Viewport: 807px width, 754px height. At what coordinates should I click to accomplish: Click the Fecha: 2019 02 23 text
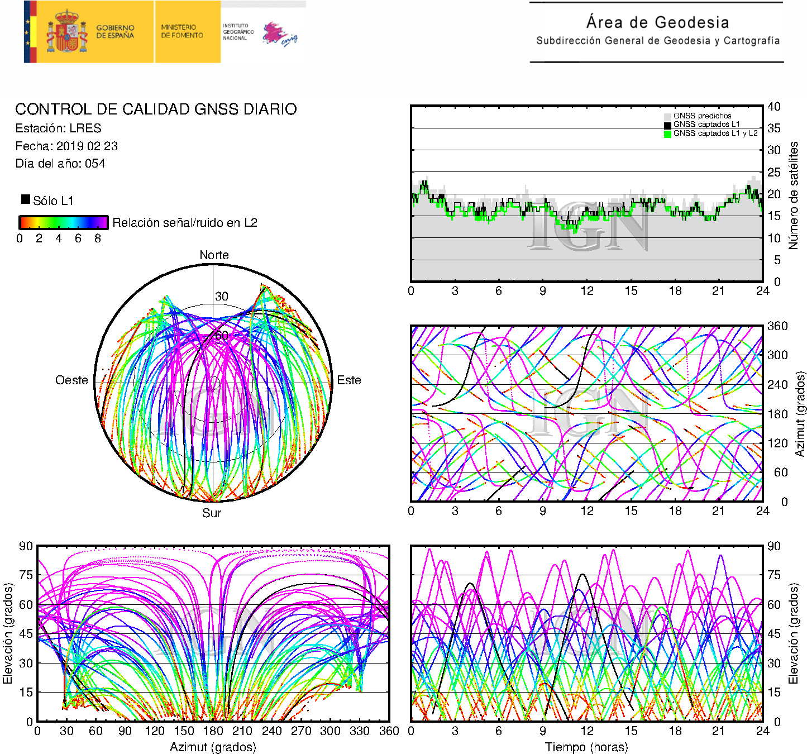click(66, 146)
